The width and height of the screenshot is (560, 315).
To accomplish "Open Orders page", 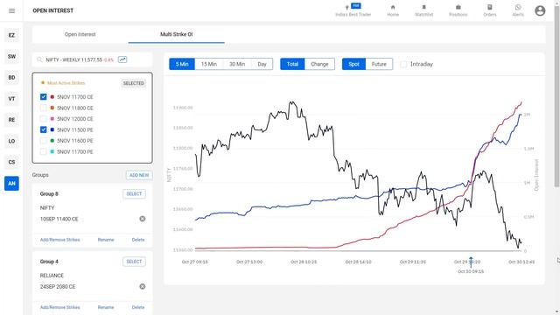I will 490,10.
